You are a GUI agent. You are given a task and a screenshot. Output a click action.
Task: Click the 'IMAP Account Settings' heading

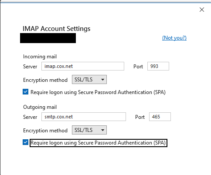[x=56, y=29]
